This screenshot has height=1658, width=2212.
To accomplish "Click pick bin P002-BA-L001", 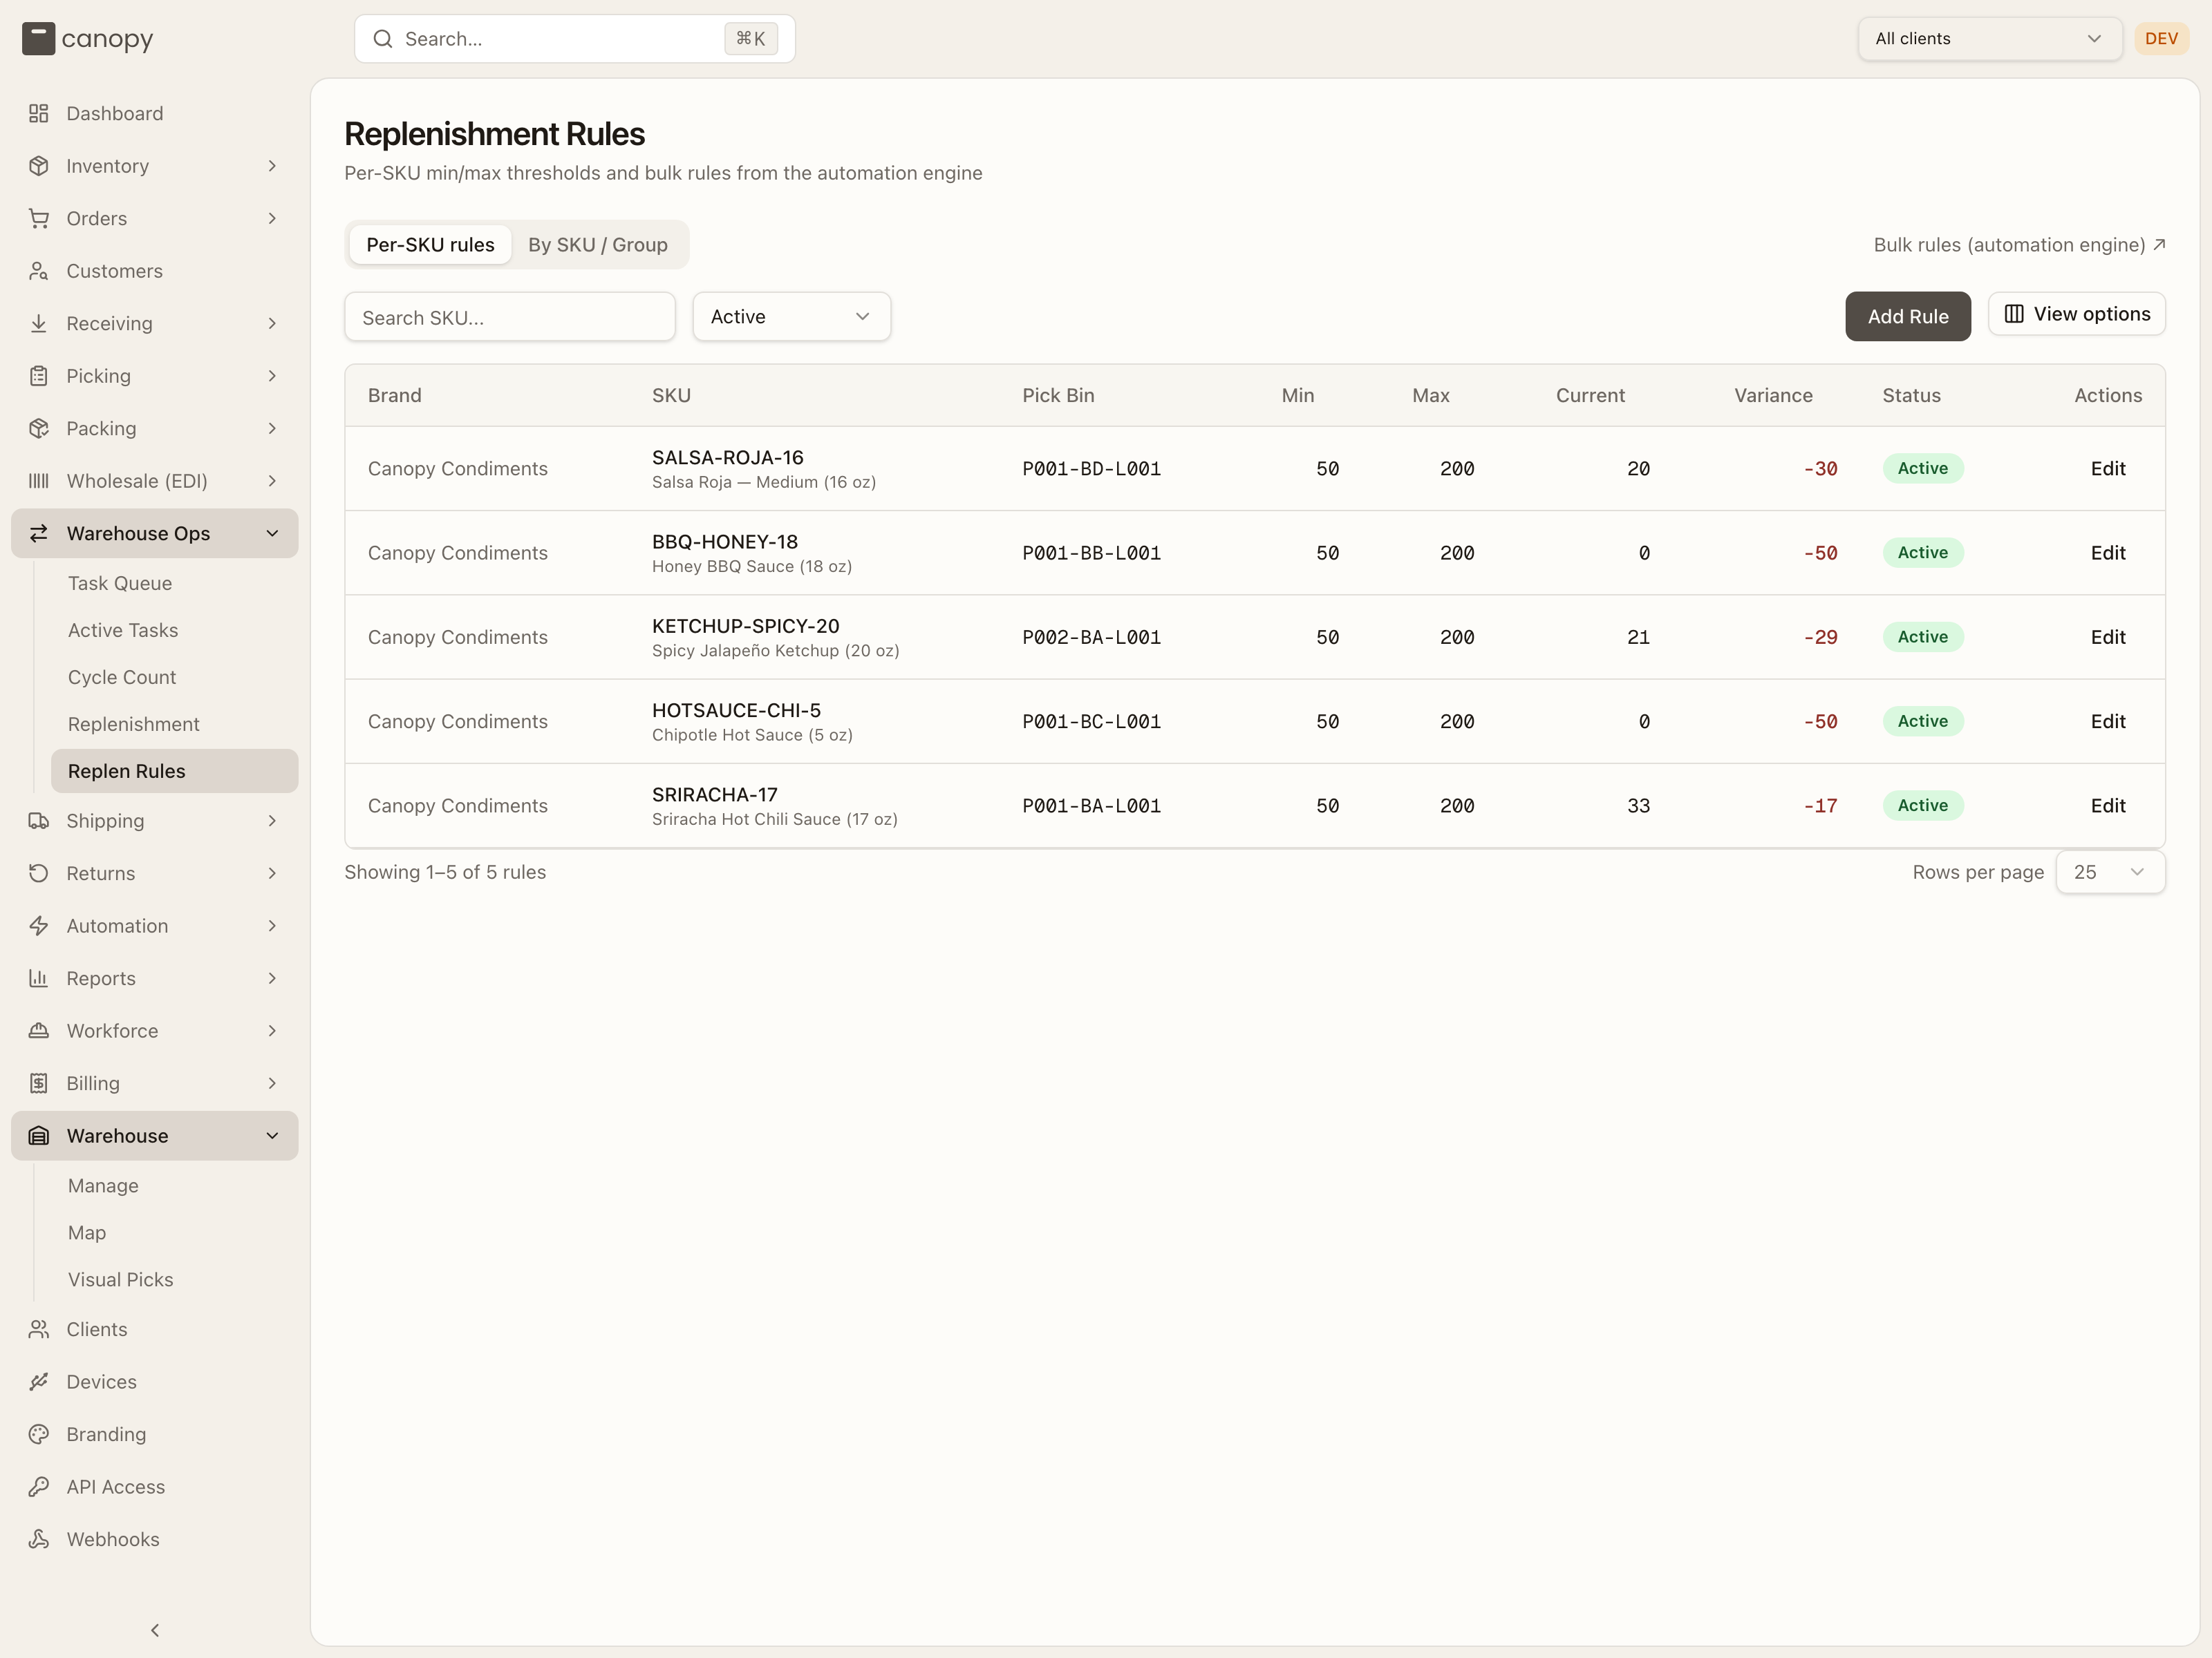I will [x=1091, y=638].
